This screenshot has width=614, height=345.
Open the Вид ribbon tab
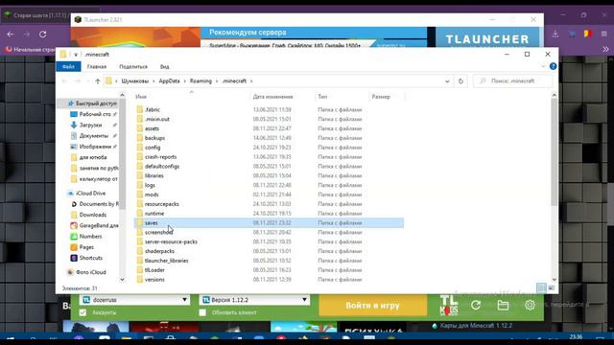pyautogui.click(x=164, y=66)
